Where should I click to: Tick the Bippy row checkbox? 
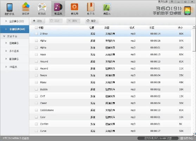[x=36, y=82]
